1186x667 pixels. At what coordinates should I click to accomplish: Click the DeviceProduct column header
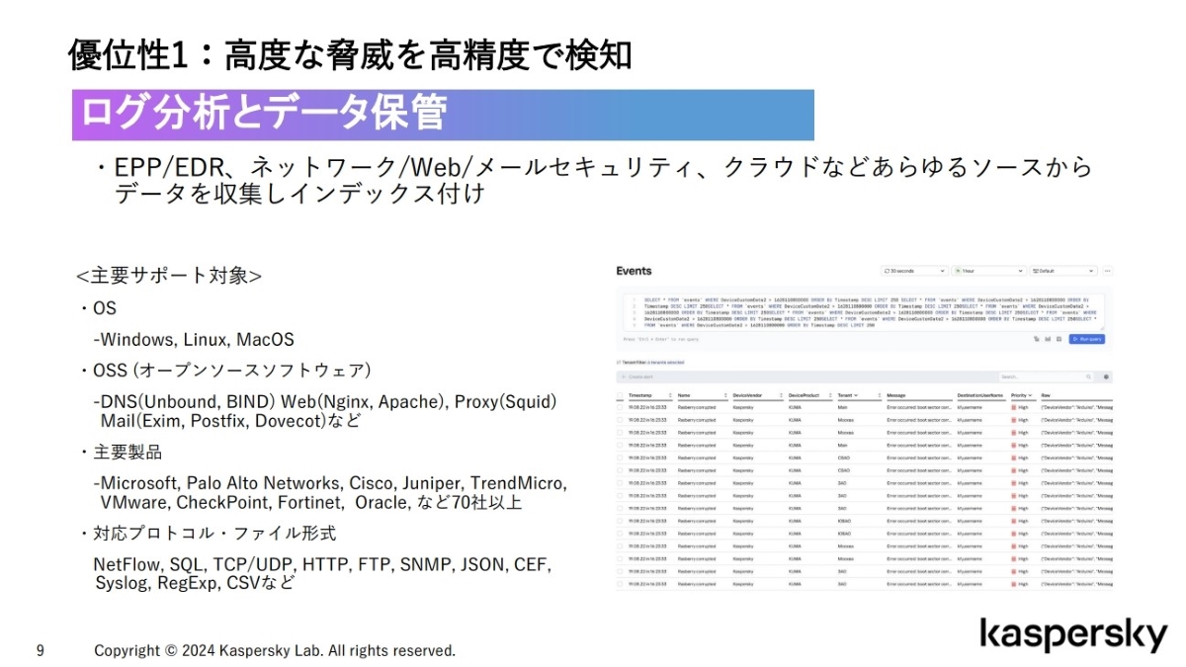coord(805,395)
